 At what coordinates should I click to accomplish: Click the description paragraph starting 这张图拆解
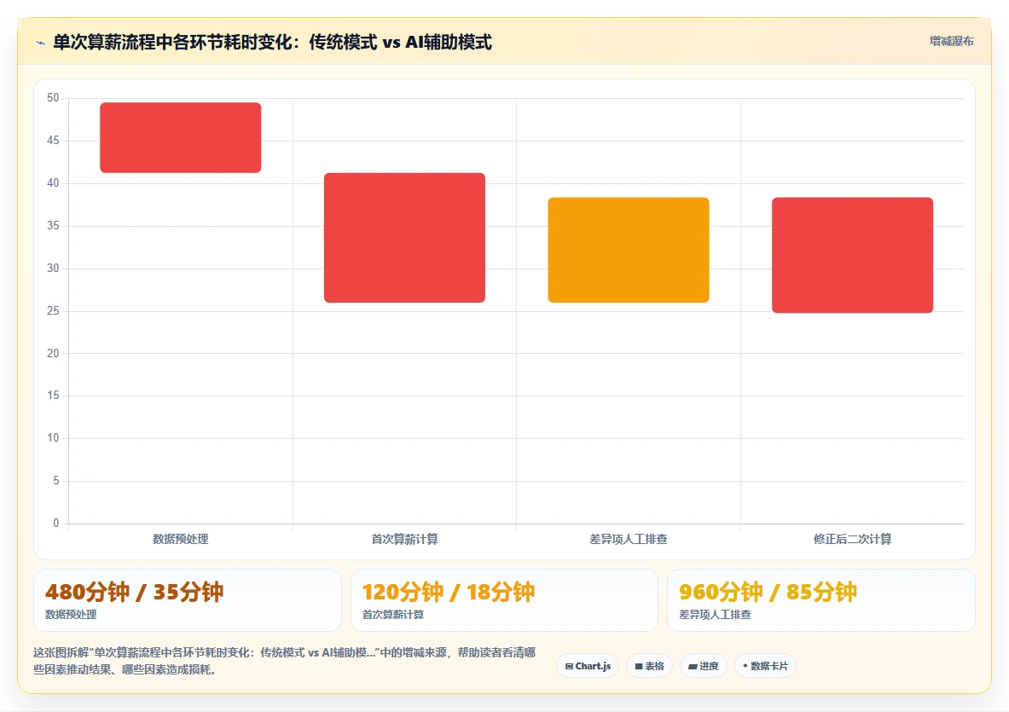tap(284, 661)
